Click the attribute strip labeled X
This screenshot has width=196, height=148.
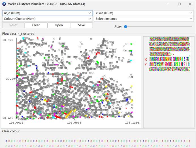169,59
